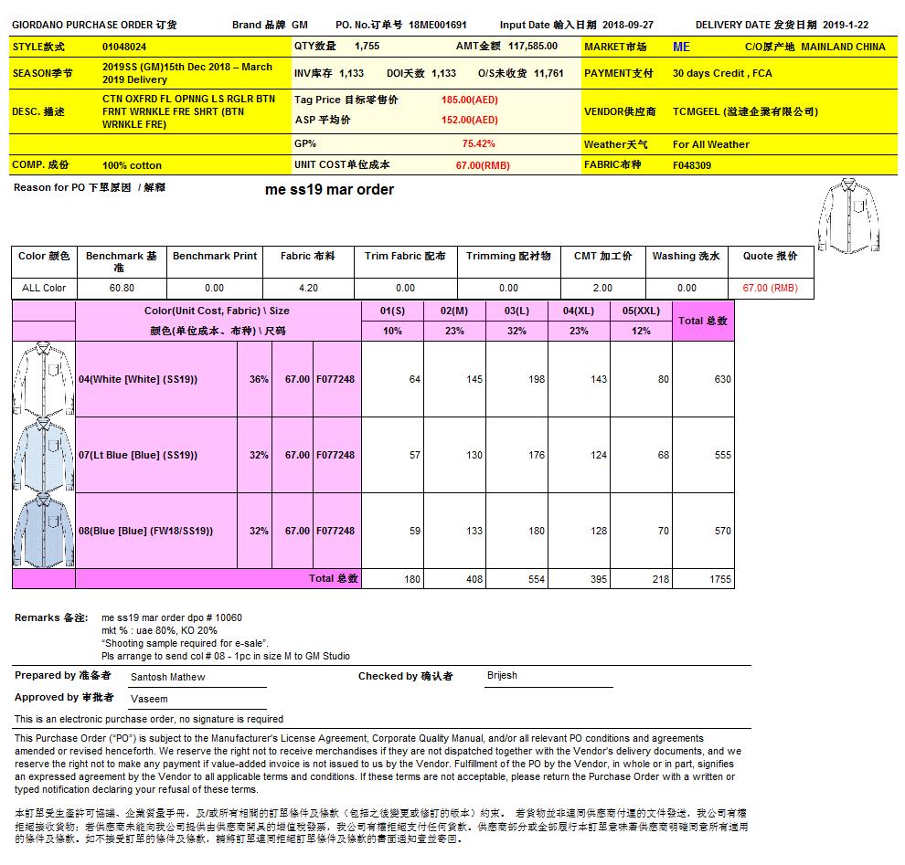Select the 07(Lt Blue [Blue] (SS19)) color label
The width and height of the screenshot is (905, 865).
tap(138, 455)
